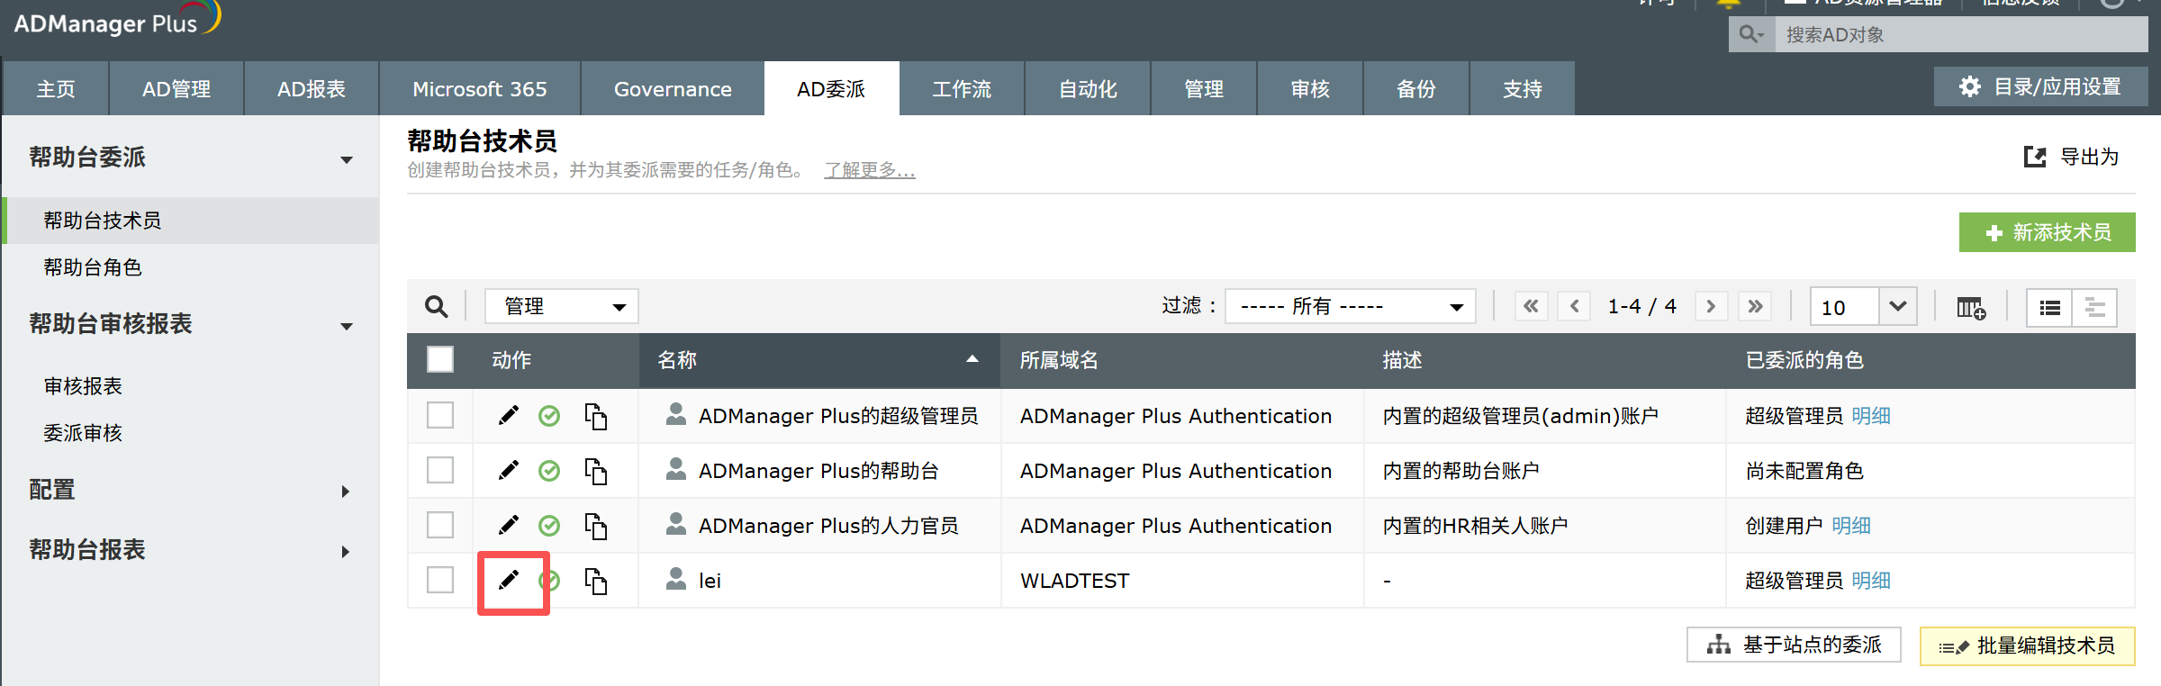
Task: Open Governance tab
Action: point(673,88)
